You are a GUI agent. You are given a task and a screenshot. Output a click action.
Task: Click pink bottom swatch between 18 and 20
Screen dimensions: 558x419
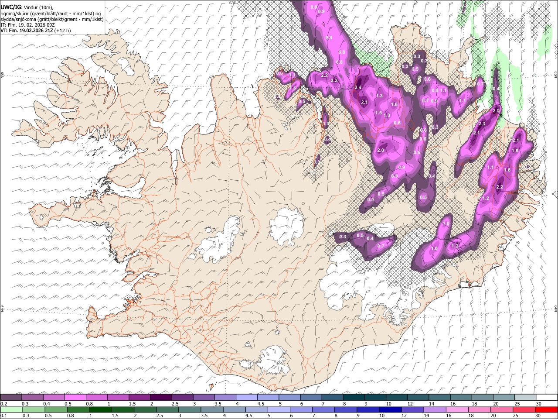480,409
